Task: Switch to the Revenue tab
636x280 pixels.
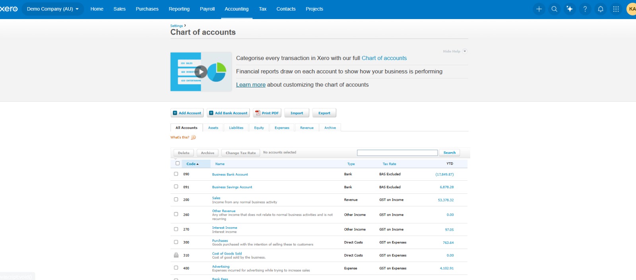Action: (x=307, y=128)
